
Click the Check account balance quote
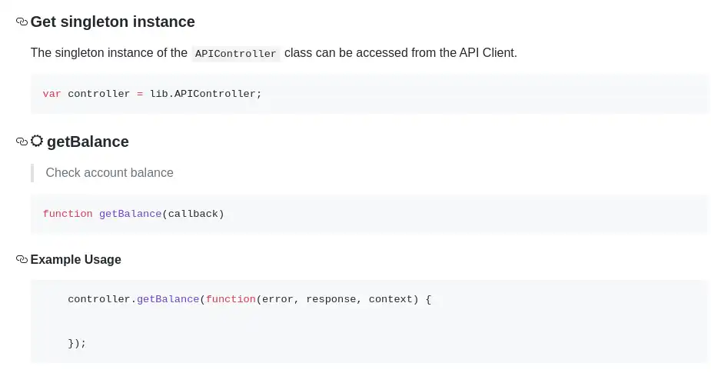coord(109,173)
